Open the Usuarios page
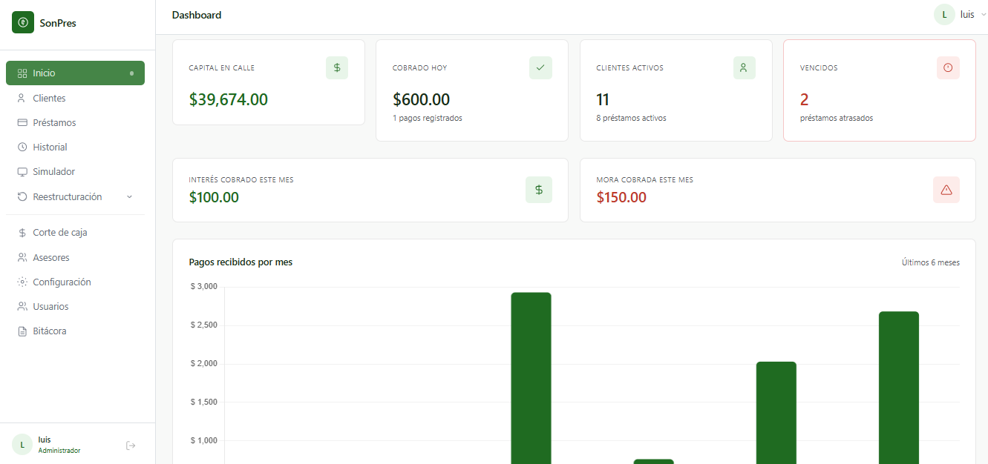 tap(75, 306)
